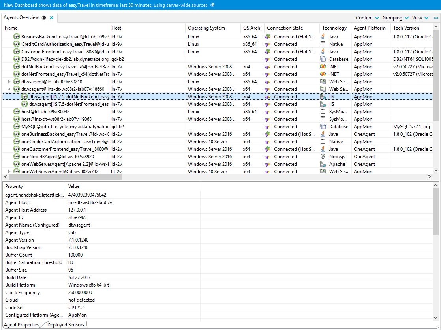This screenshot has width=441, height=330.
Task: Sort by the Host column header
Action: [x=147, y=28]
